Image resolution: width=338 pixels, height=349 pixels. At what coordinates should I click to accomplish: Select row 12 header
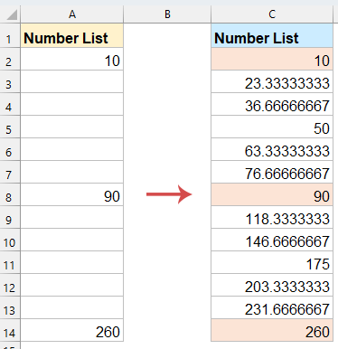10,285
